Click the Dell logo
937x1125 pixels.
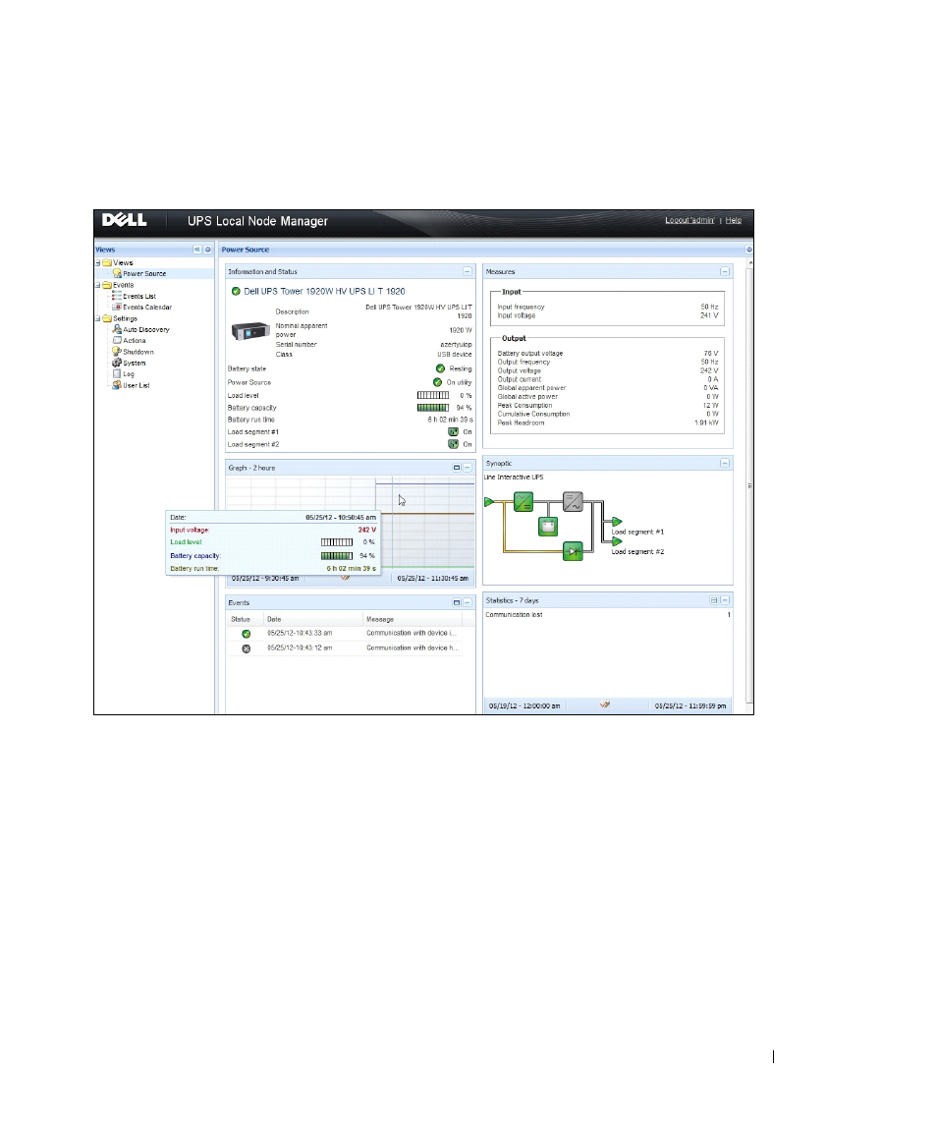[x=124, y=220]
